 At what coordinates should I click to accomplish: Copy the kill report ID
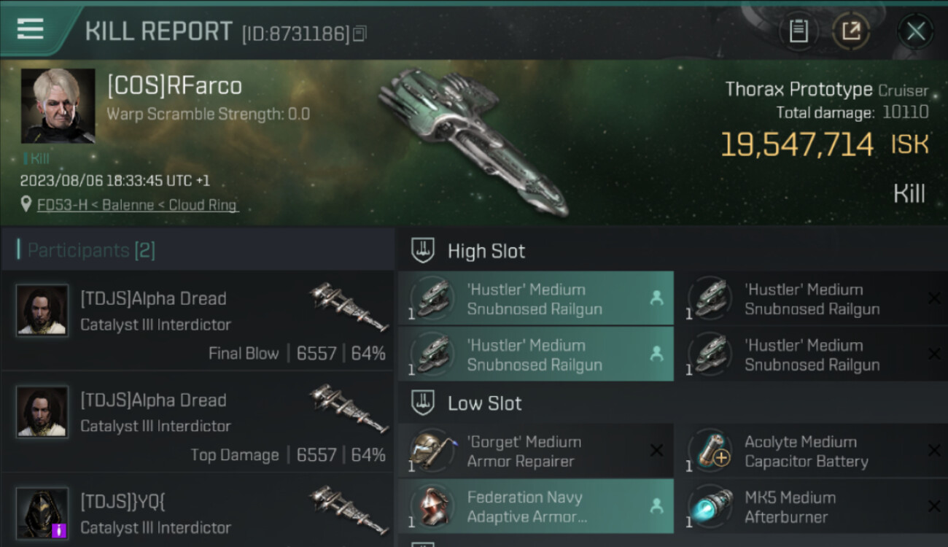[x=360, y=34]
